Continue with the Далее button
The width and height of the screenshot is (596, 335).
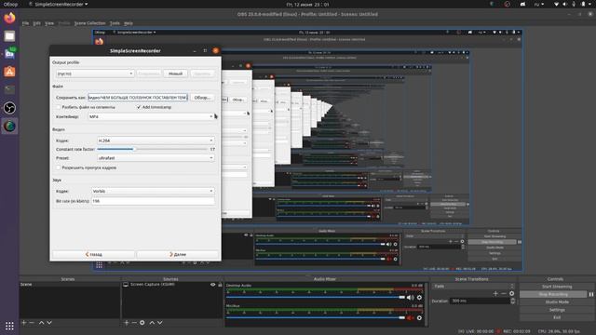tap(178, 254)
